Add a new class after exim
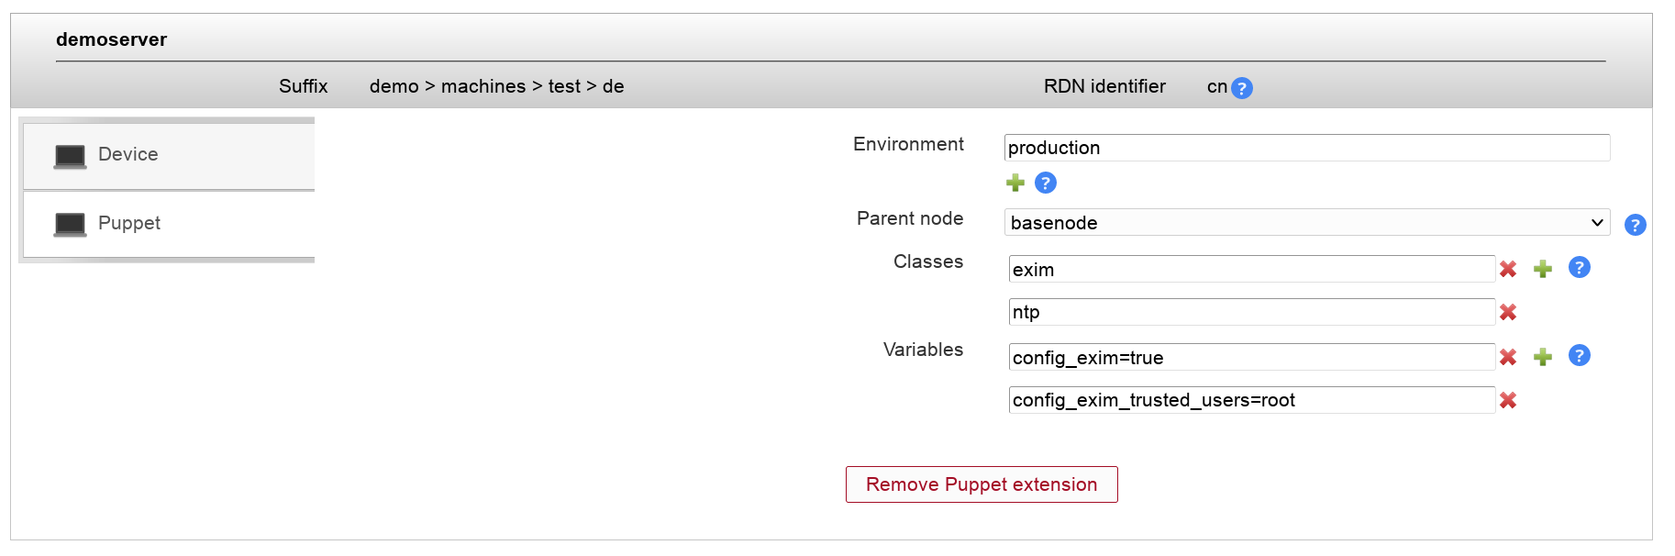The image size is (1675, 556). (1543, 269)
